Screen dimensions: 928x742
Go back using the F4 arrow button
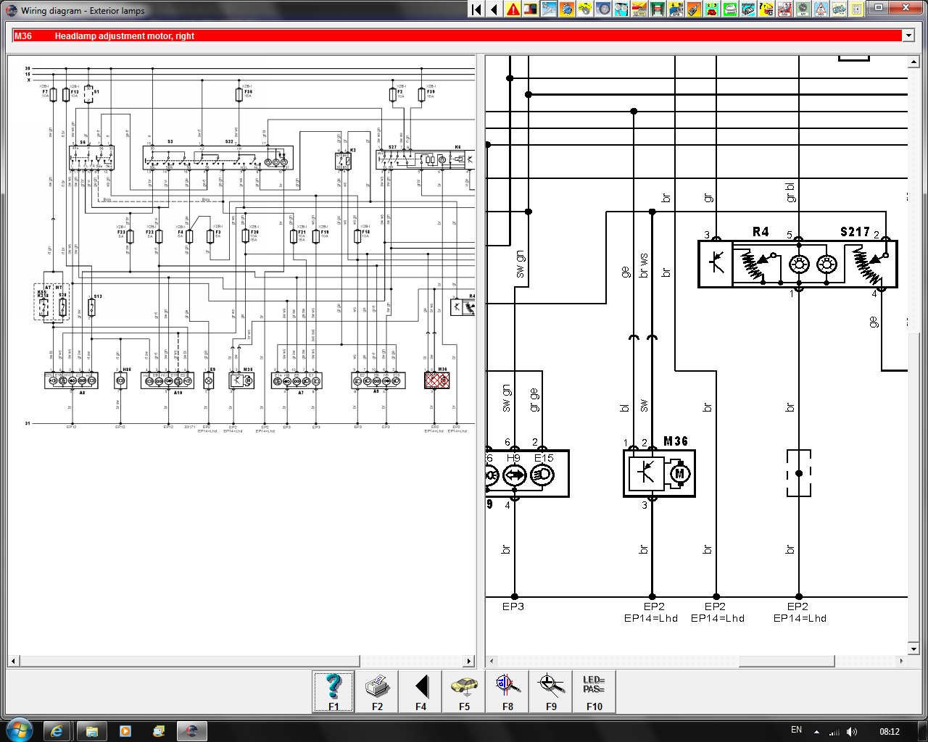click(x=420, y=691)
